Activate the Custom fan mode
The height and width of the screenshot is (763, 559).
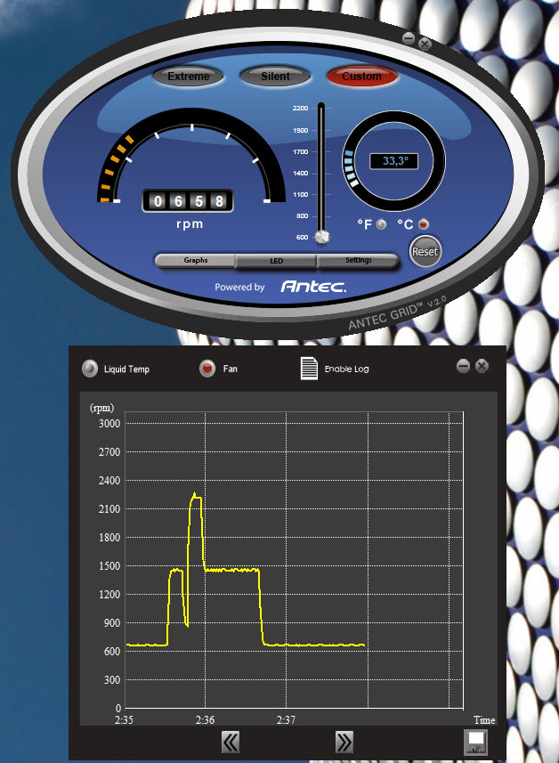pos(361,77)
